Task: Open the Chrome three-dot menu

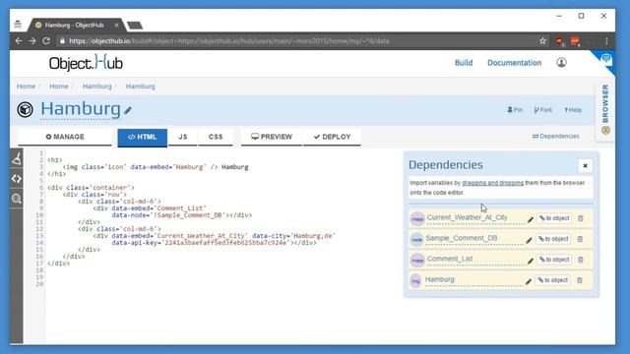Action: click(606, 41)
